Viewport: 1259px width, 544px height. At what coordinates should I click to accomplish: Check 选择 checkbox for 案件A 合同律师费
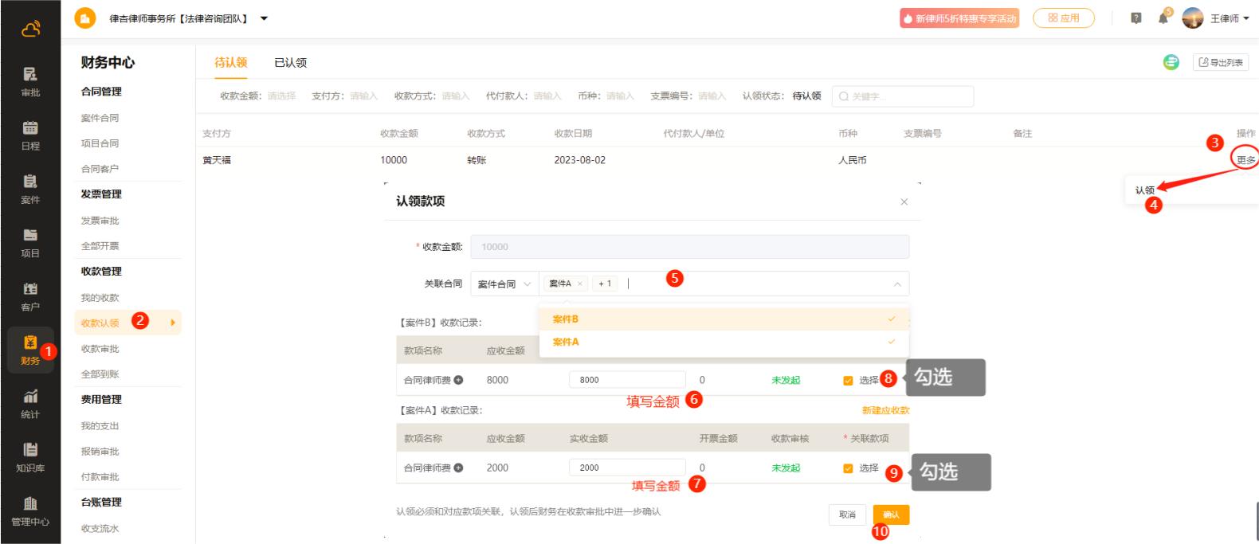pos(848,468)
